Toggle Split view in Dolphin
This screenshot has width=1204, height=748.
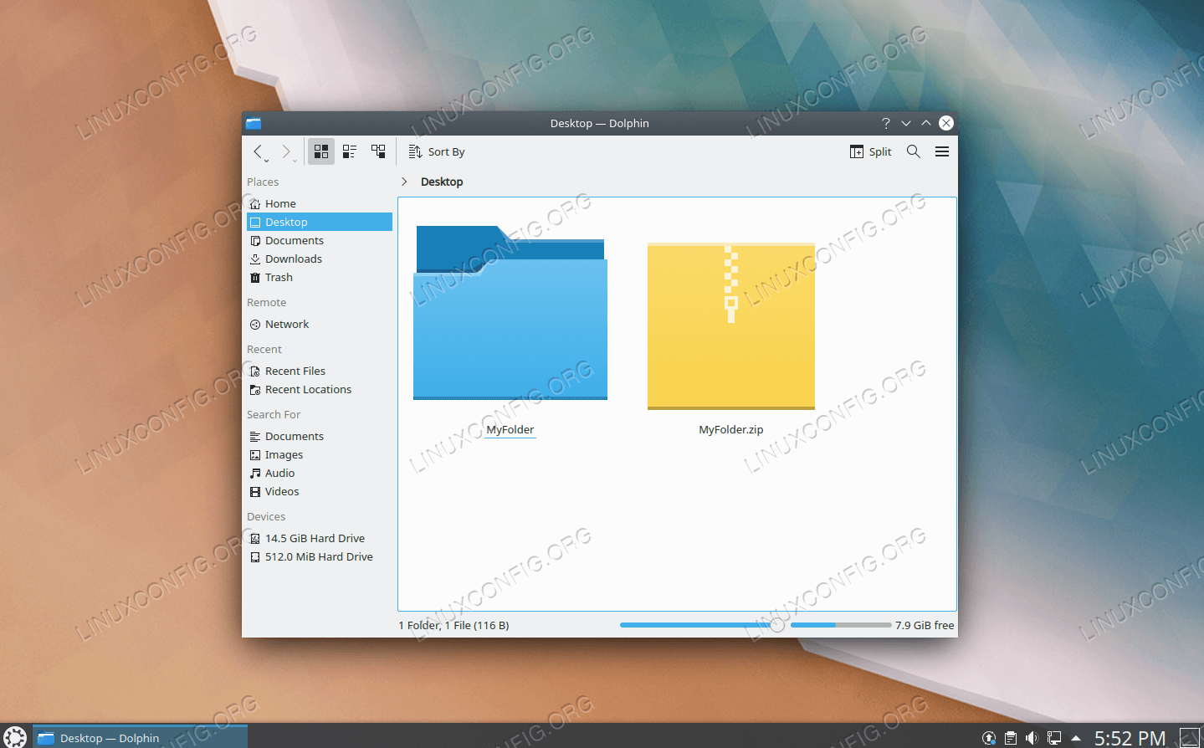(870, 151)
